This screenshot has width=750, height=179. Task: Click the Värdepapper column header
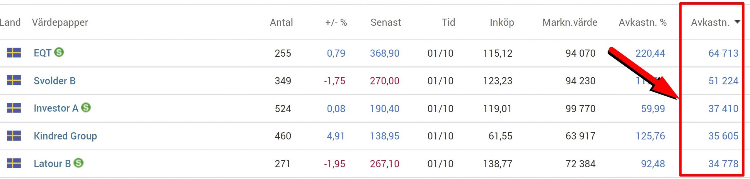(x=60, y=22)
